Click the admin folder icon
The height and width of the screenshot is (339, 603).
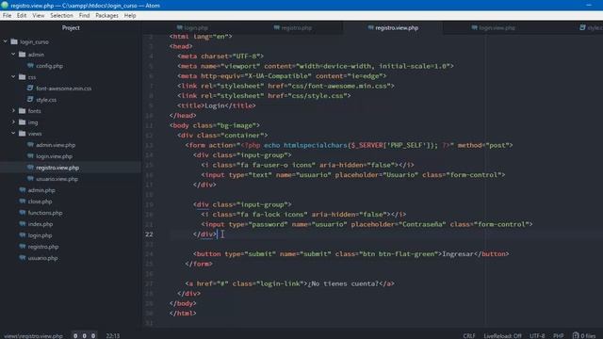pyautogui.click(x=23, y=55)
